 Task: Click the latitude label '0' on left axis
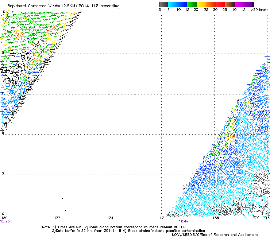(x=3, y=214)
